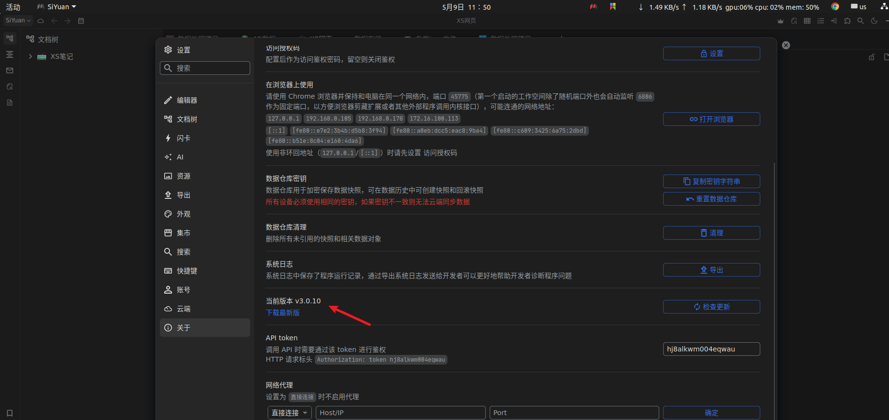This screenshot has height=420, width=889.
Task: Click the 192.168.0.105 address chip
Action: 328,119
